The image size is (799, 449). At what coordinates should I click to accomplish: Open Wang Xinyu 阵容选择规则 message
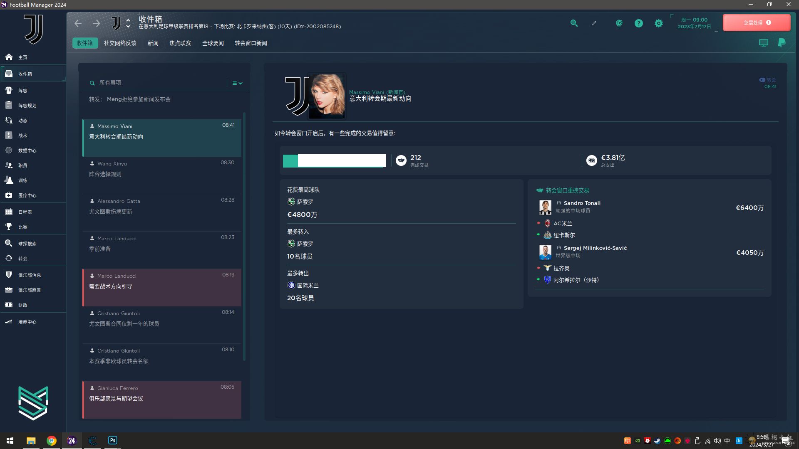[162, 175]
